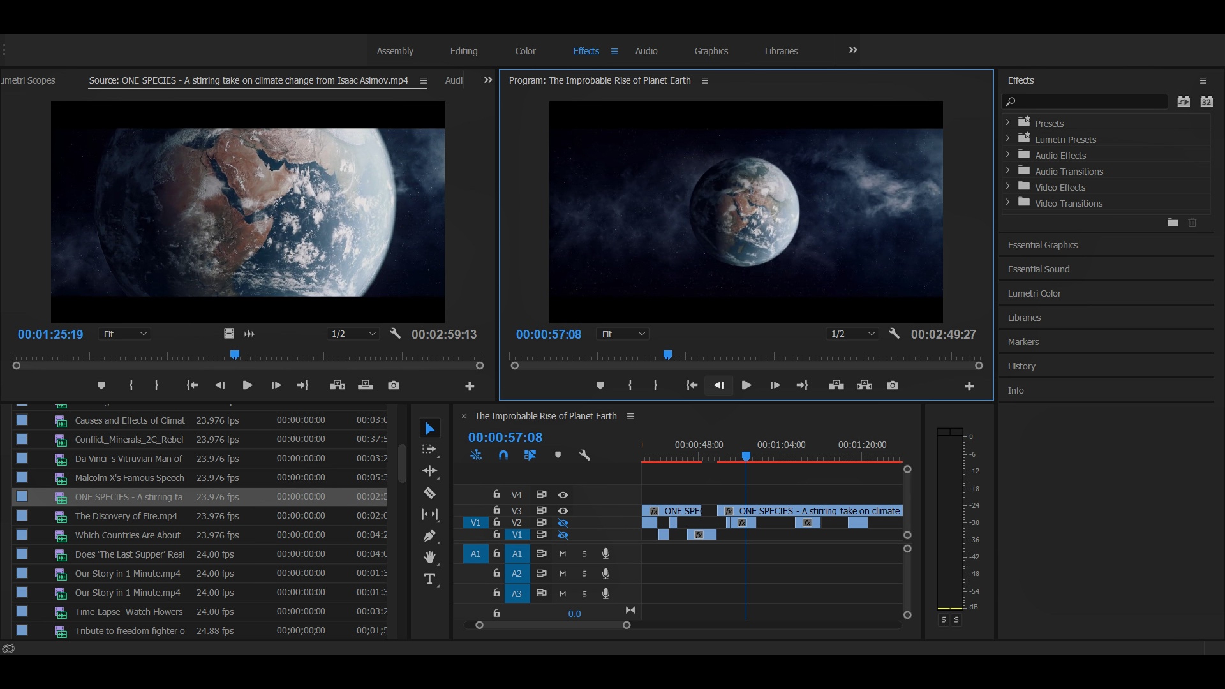Open the Essential Graphics panel
Image resolution: width=1225 pixels, height=689 pixels.
(x=1043, y=245)
